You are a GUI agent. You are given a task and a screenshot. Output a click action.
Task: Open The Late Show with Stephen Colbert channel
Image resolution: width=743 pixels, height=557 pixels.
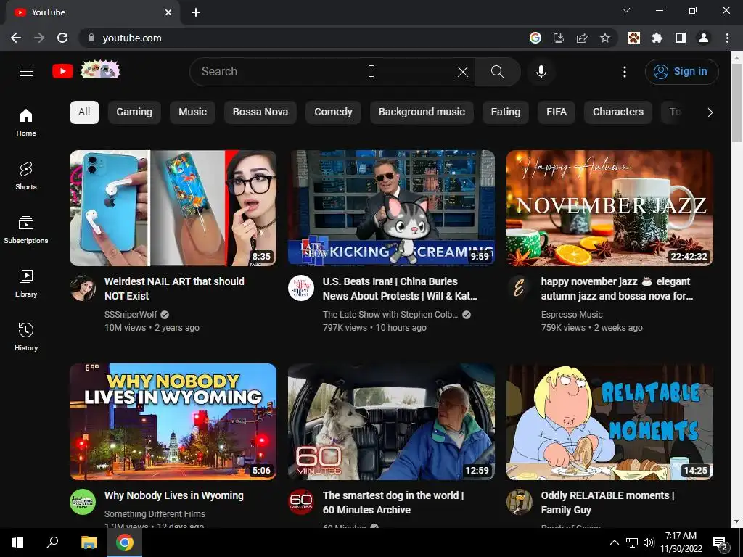pyautogui.click(x=390, y=315)
